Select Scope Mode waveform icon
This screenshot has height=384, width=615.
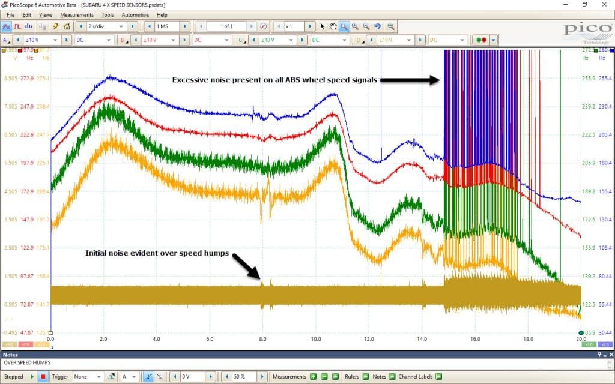point(6,26)
